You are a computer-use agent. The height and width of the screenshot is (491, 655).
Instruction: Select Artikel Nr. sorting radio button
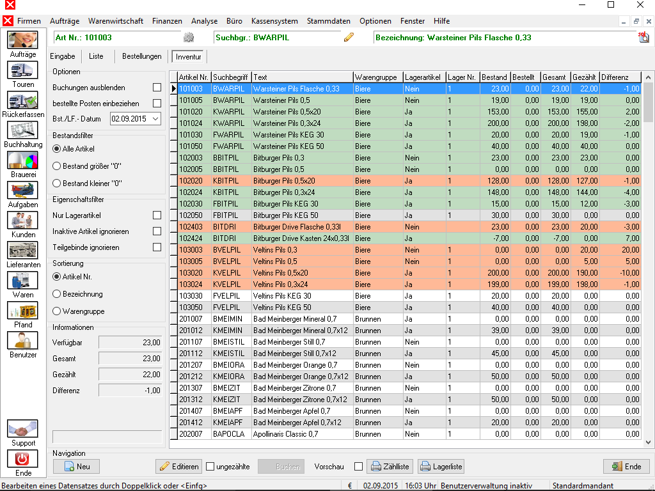point(57,277)
